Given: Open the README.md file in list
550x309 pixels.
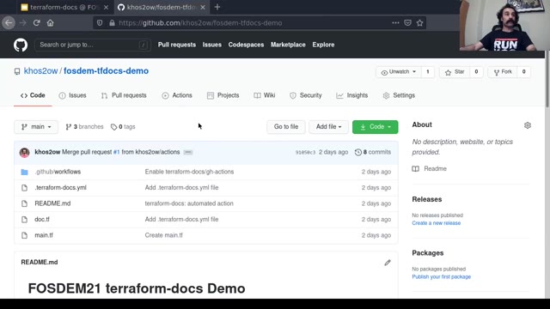Looking at the screenshot, I should click(52, 203).
